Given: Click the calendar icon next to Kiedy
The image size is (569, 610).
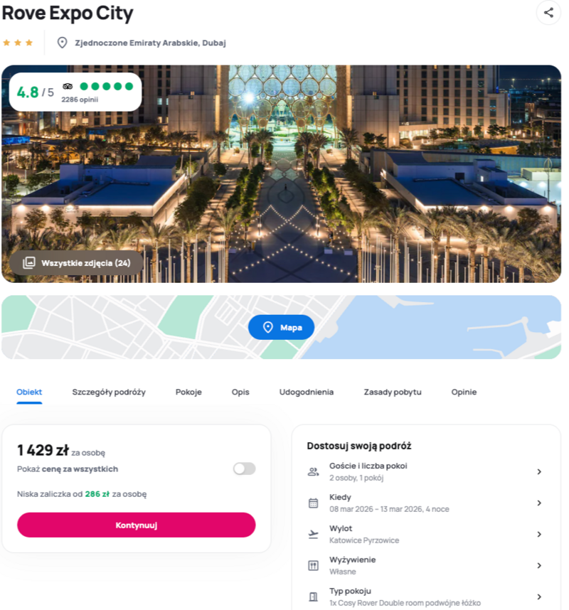Looking at the screenshot, I should tap(313, 503).
